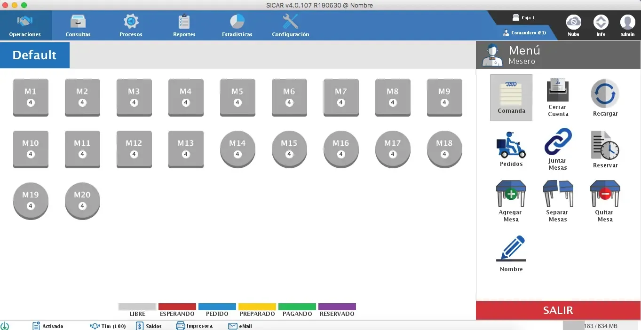The image size is (641, 330).
Task: Select the Nombre pencil icon
Action: coord(511,249)
